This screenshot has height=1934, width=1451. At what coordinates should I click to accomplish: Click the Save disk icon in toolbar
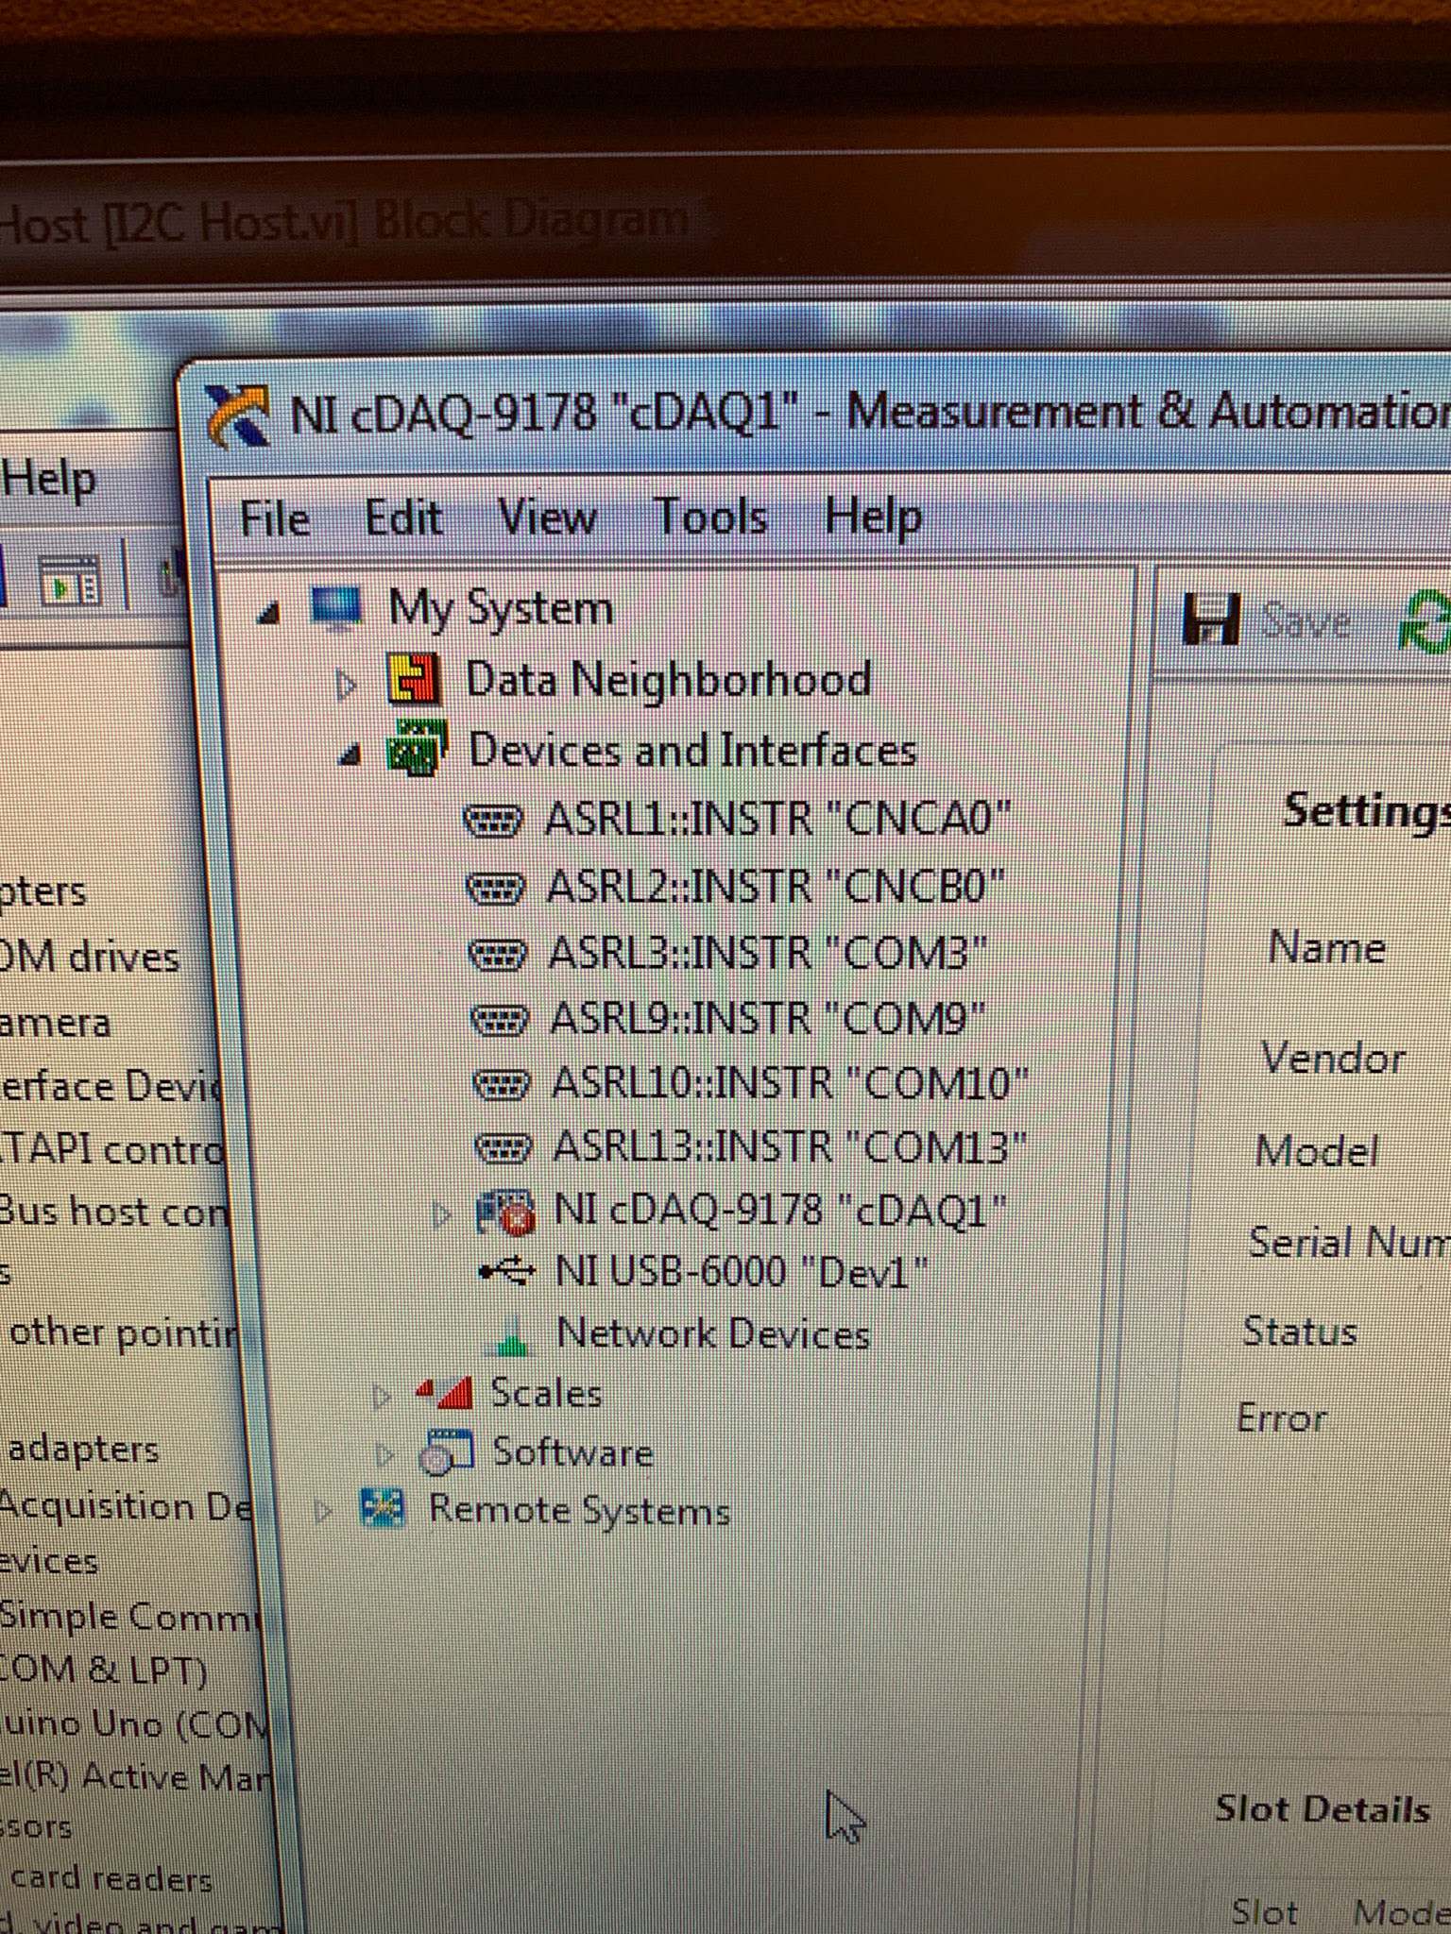[1211, 620]
